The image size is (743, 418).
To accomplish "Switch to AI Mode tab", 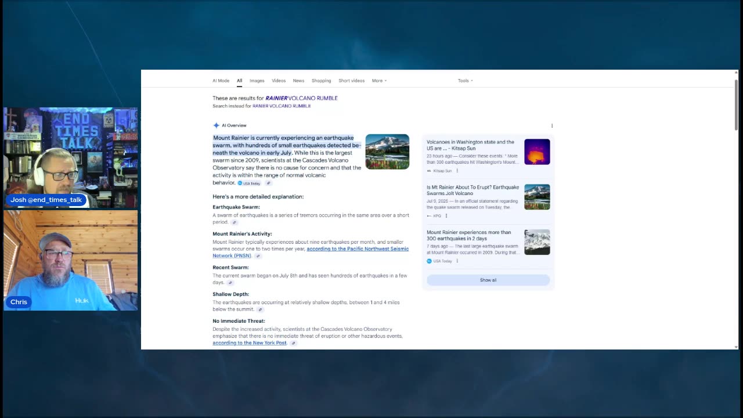I will [221, 81].
